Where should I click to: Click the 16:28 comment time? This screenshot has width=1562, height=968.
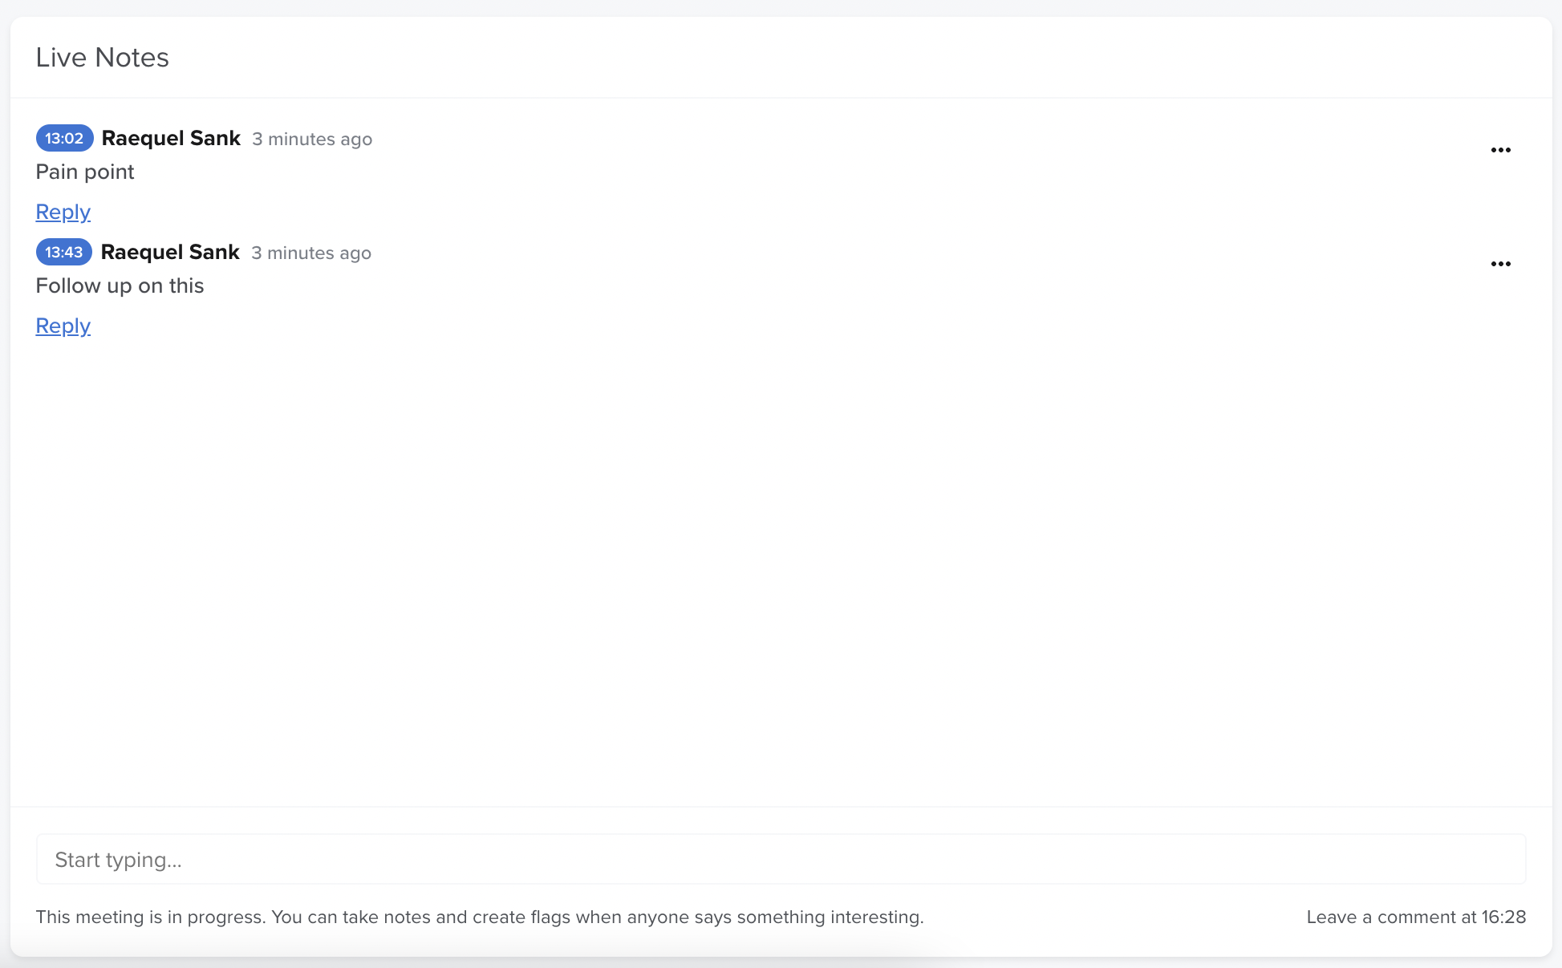tap(1503, 917)
